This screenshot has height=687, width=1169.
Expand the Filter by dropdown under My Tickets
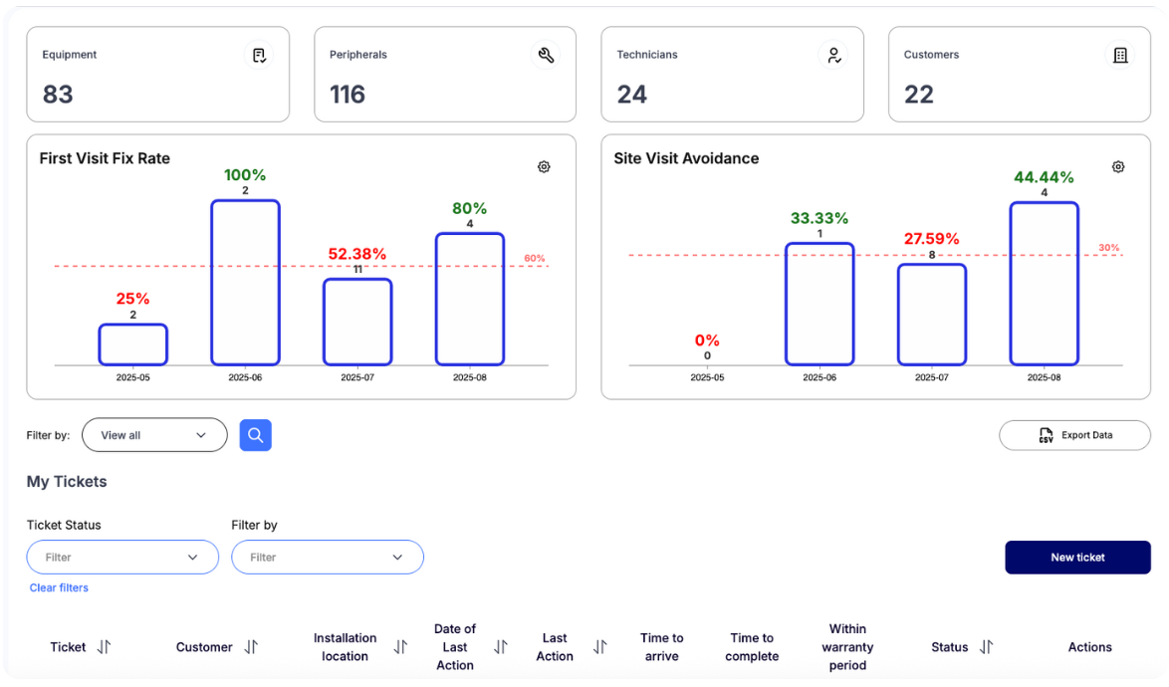coord(327,558)
